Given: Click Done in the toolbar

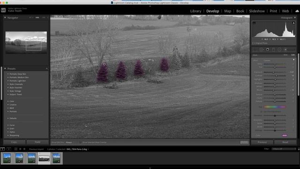Looking at the screenshot, I should click(x=244, y=142).
